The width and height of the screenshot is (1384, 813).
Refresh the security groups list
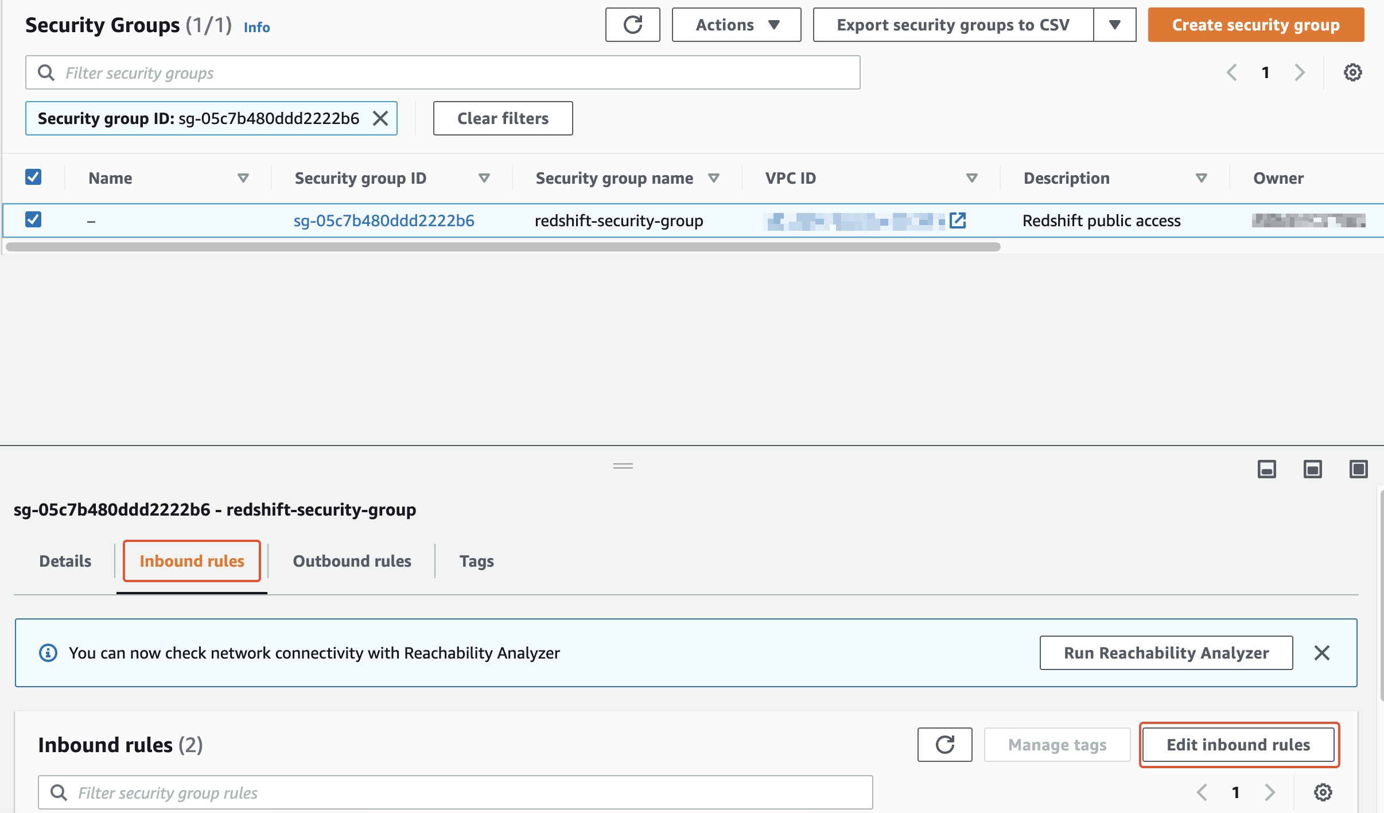632,25
